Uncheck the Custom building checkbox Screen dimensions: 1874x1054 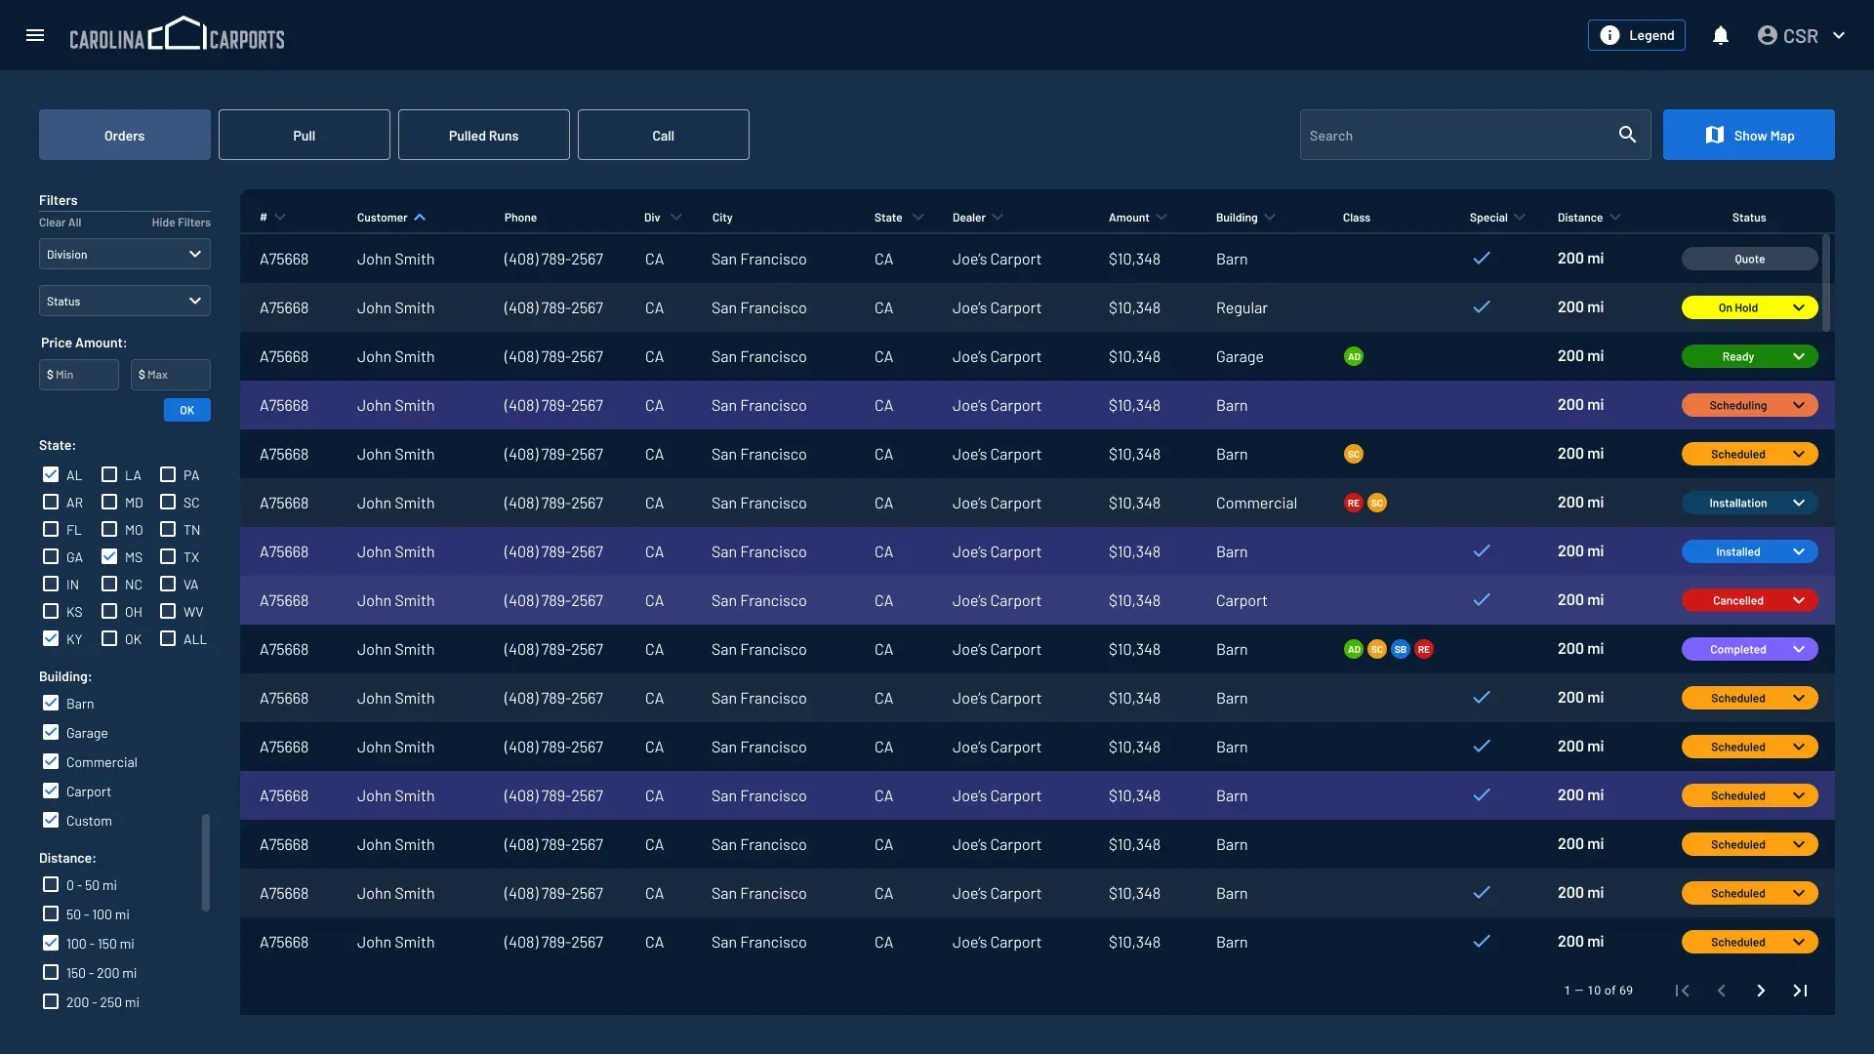coord(51,820)
